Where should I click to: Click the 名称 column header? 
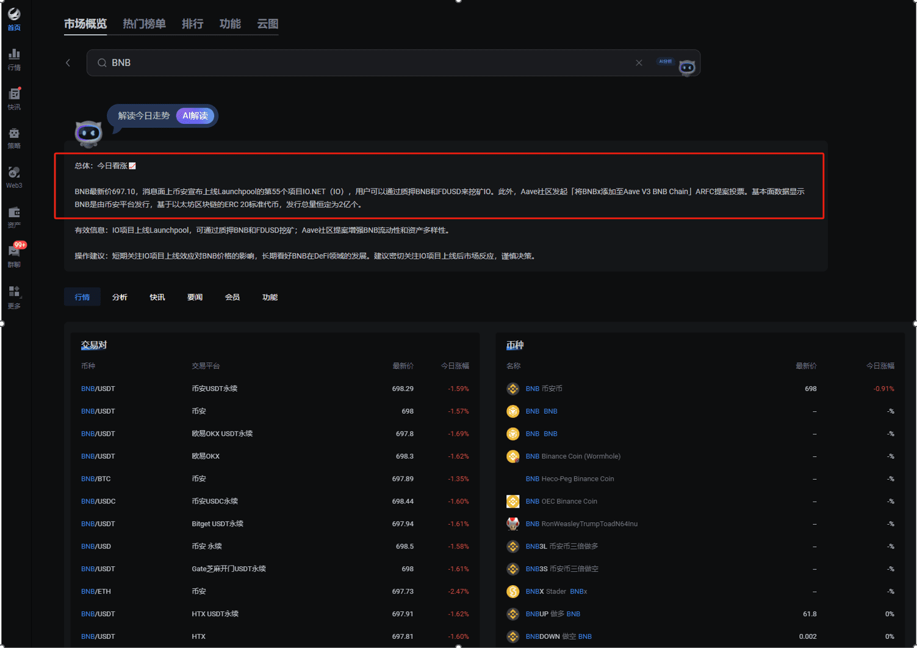click(x=514, y=366)
